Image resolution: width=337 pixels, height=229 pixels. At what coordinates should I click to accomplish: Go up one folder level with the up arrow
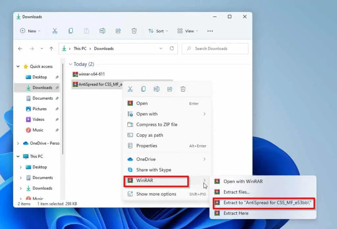tap(51, 49)
